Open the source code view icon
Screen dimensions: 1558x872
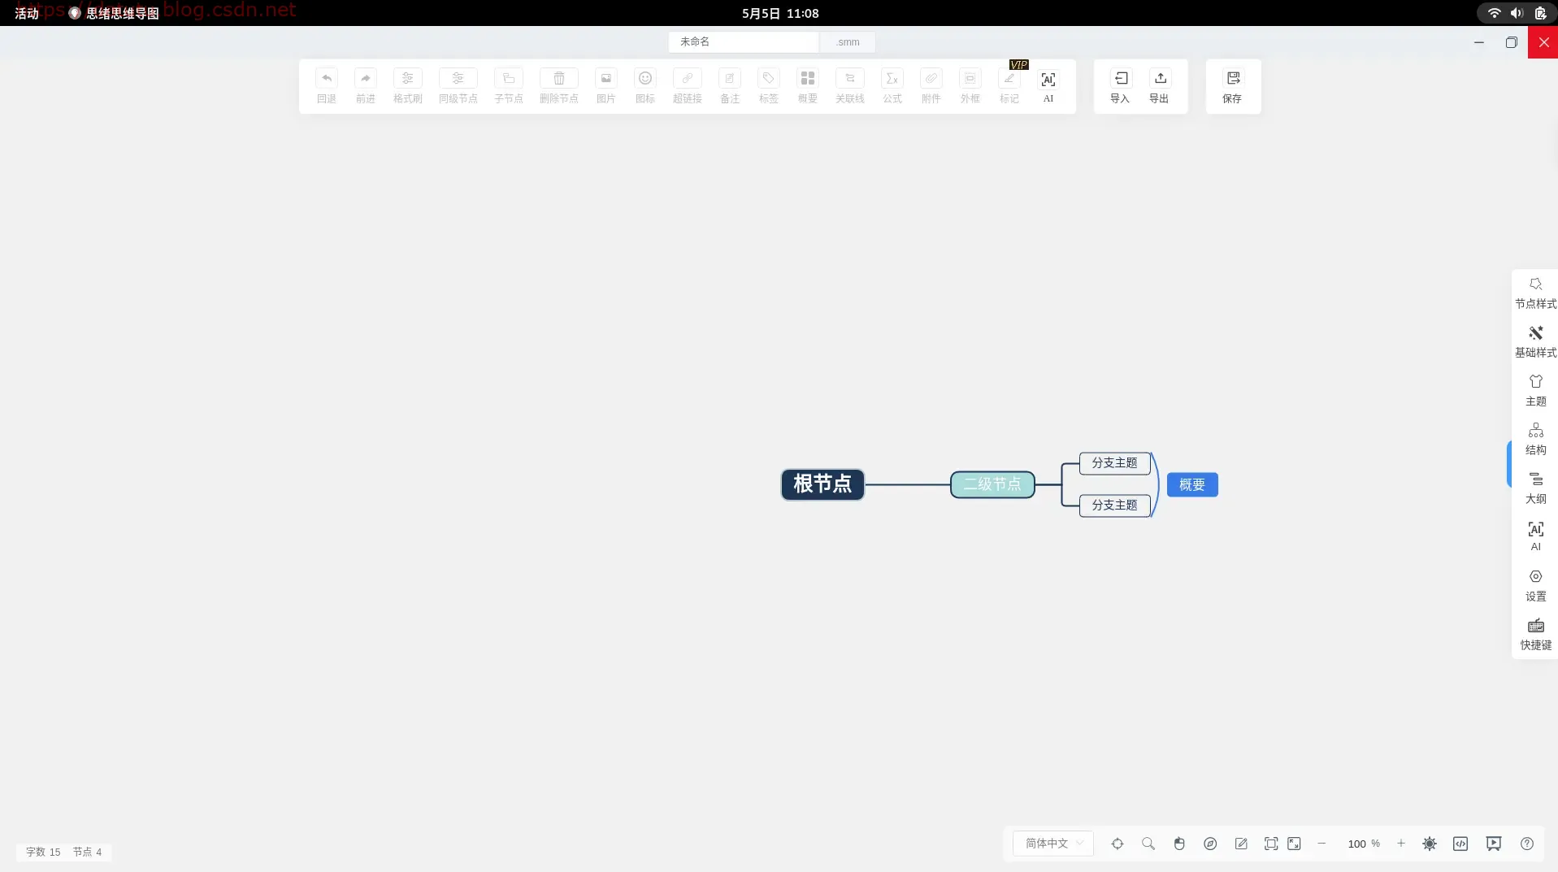pyautogui.click(x=1460, y=844)
